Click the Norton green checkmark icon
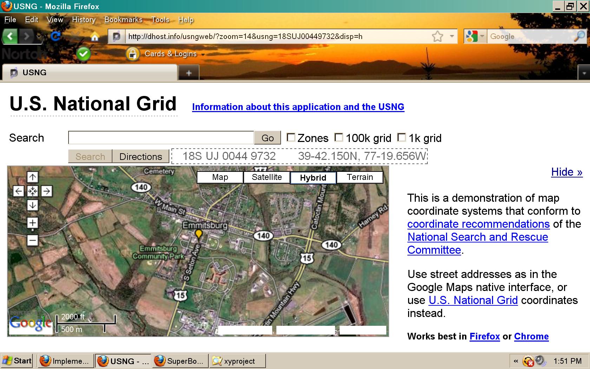This screenshot has width=590, height=369. pyautogui.click(x=84, y=54)
